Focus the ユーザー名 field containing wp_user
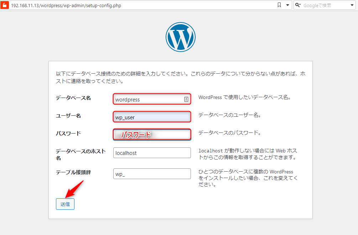Viewport: 358px width, 235px height. pyautogui.click(x=152, y=117)
